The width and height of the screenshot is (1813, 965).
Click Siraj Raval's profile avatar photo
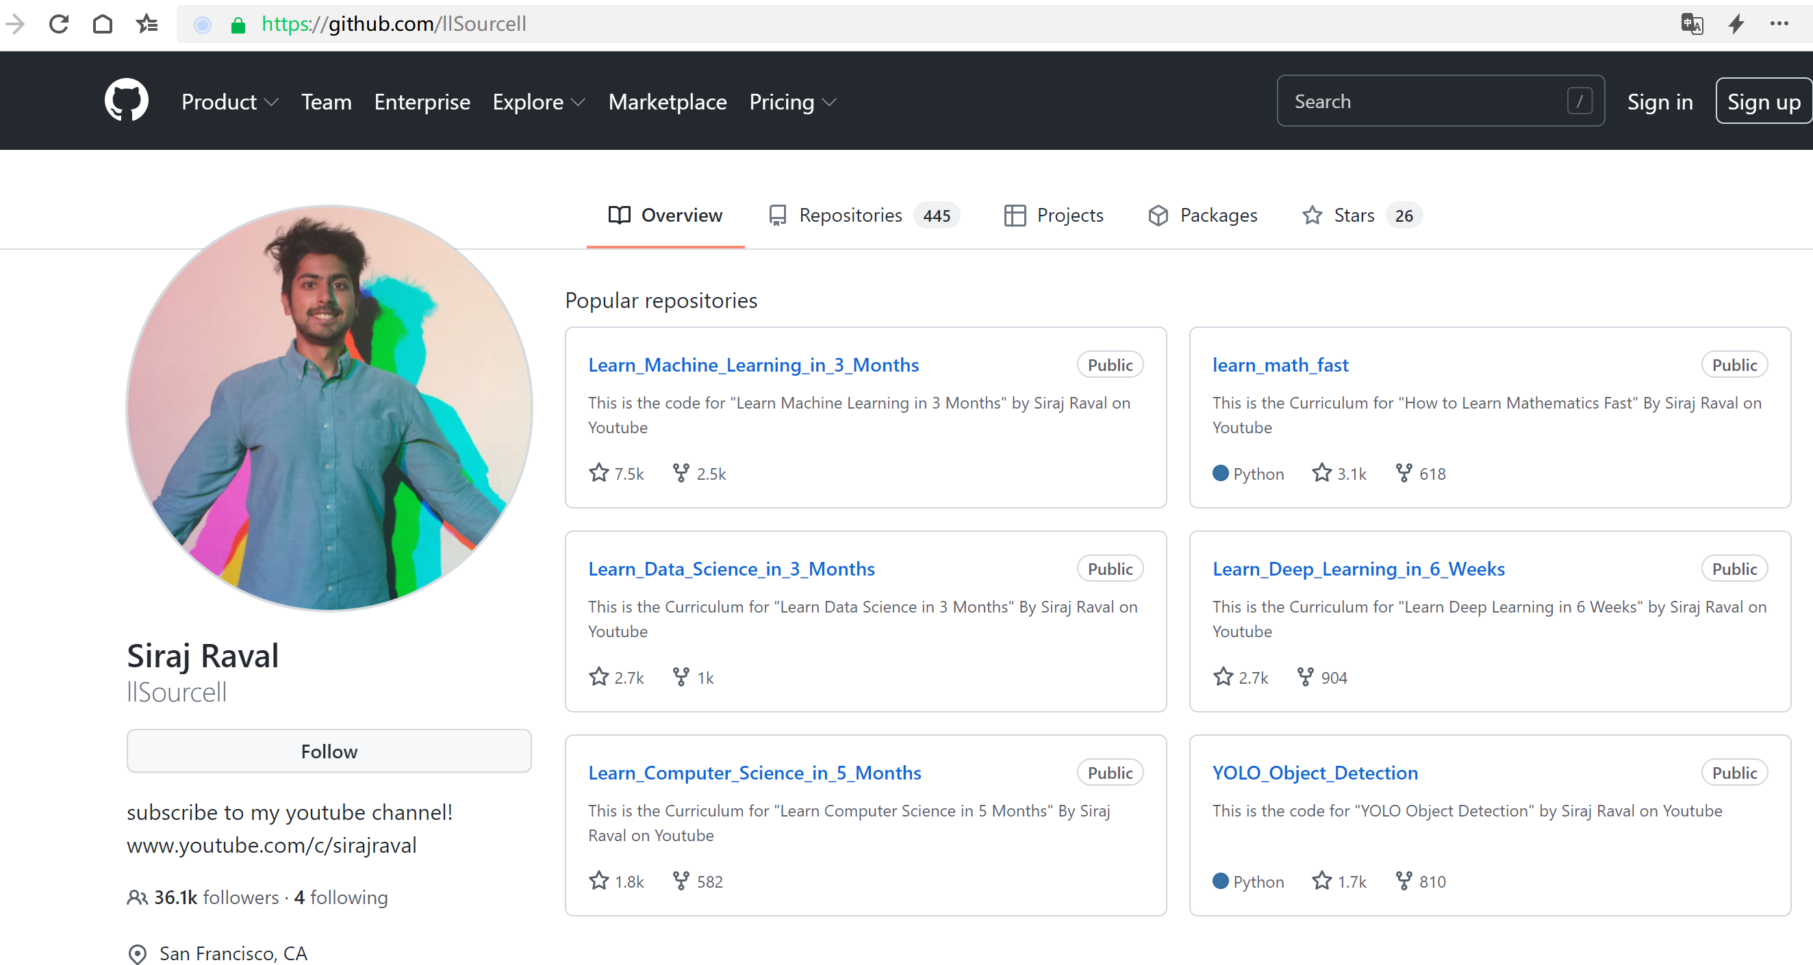point(329,407)
